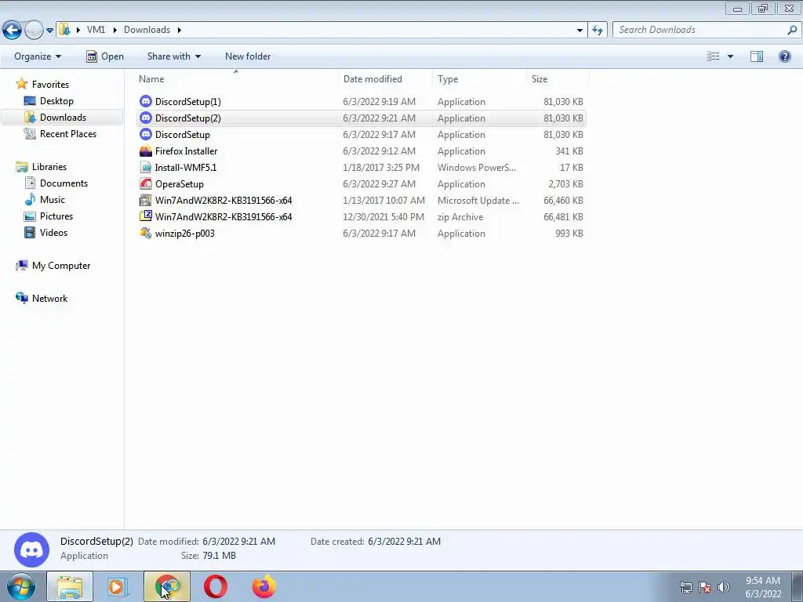
Task: Click Downloads in the address breadcrumb
Action: coord(147,30)
